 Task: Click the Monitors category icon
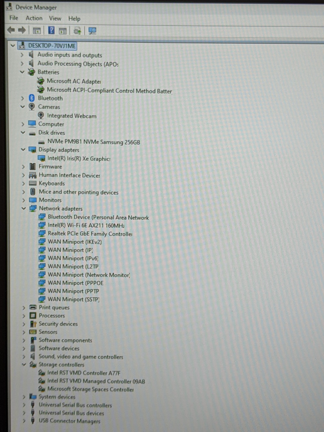[x=33, y=200]
